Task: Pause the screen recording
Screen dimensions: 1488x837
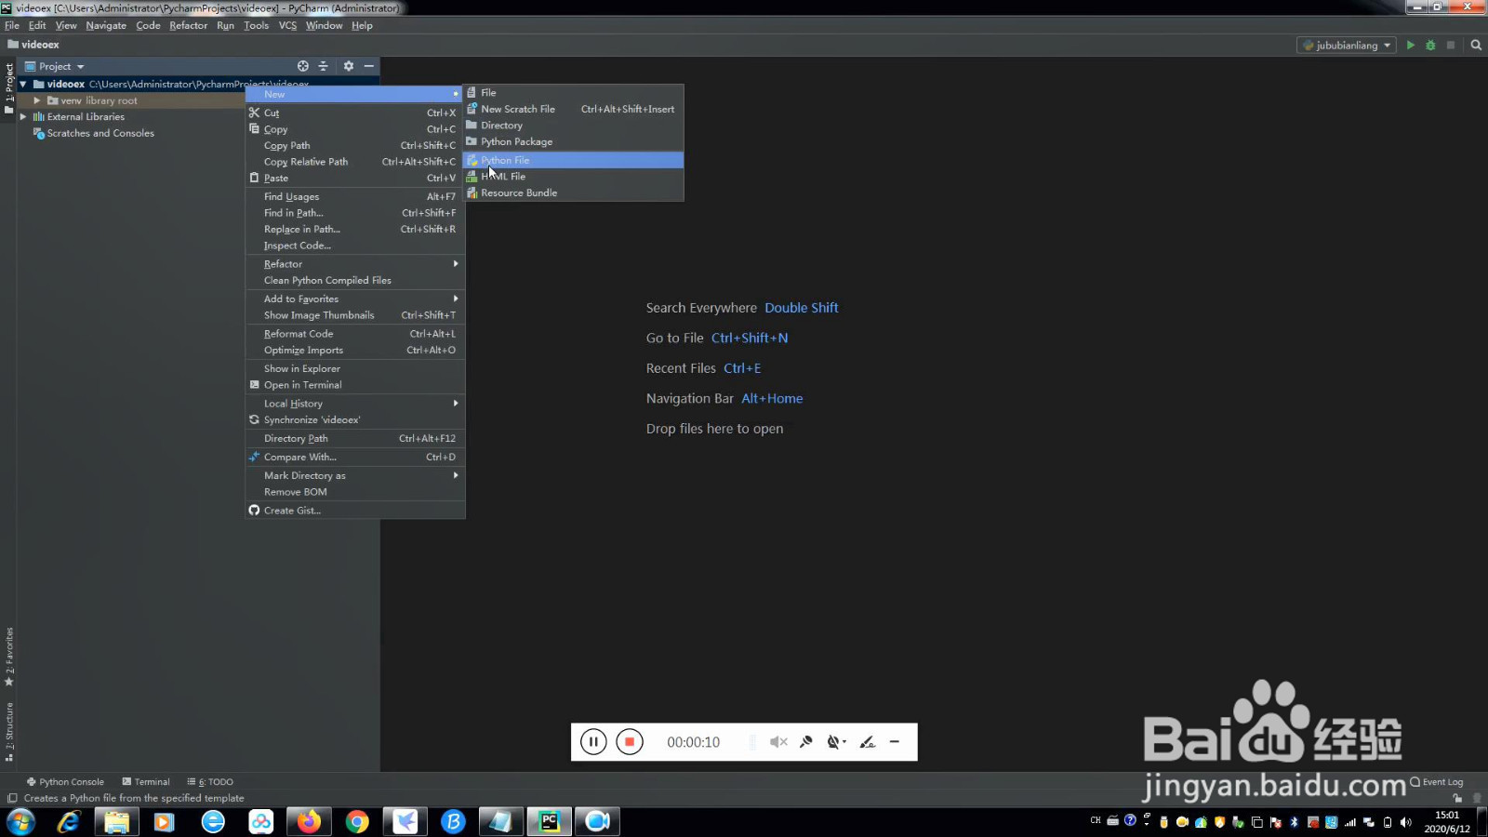Action: [593, 742]
